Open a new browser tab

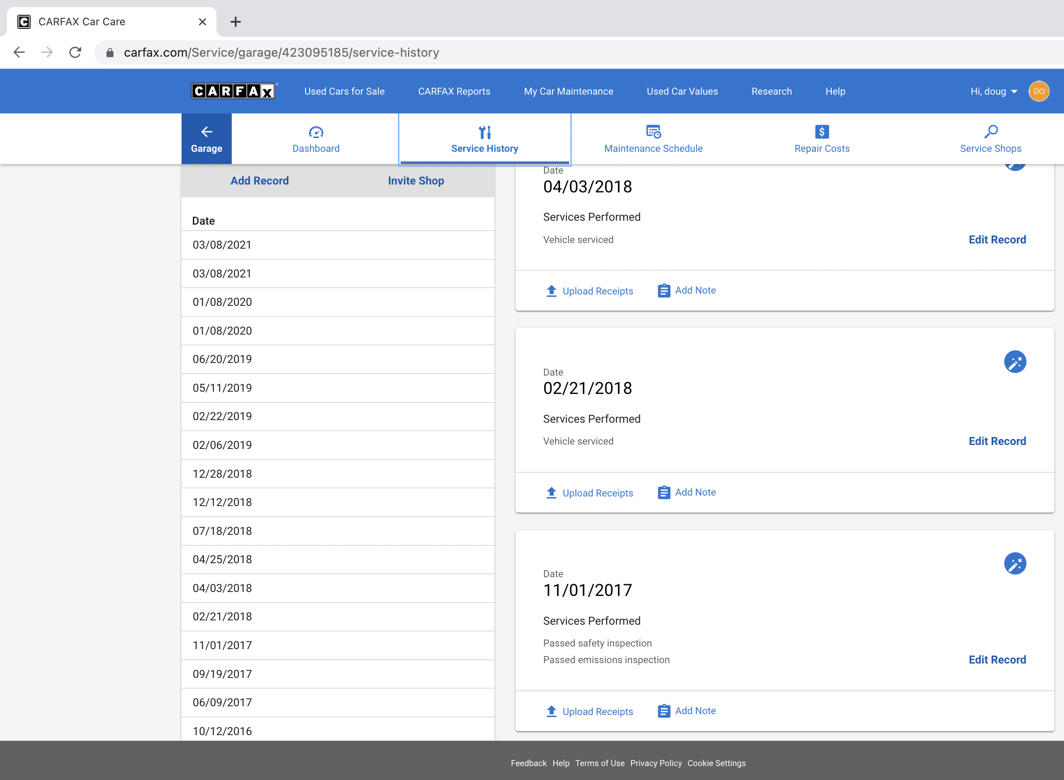tap(235, 22)
